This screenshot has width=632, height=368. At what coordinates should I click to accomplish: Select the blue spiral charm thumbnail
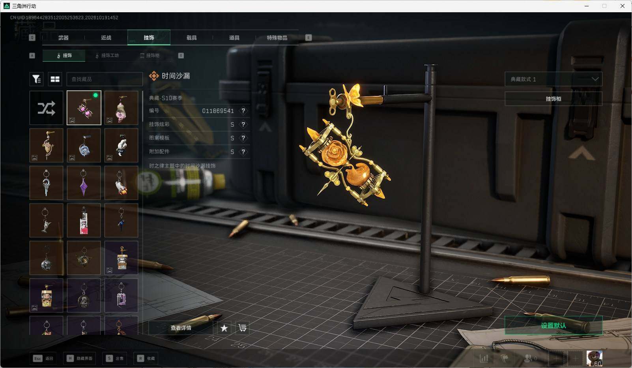(x=84, y=145)
